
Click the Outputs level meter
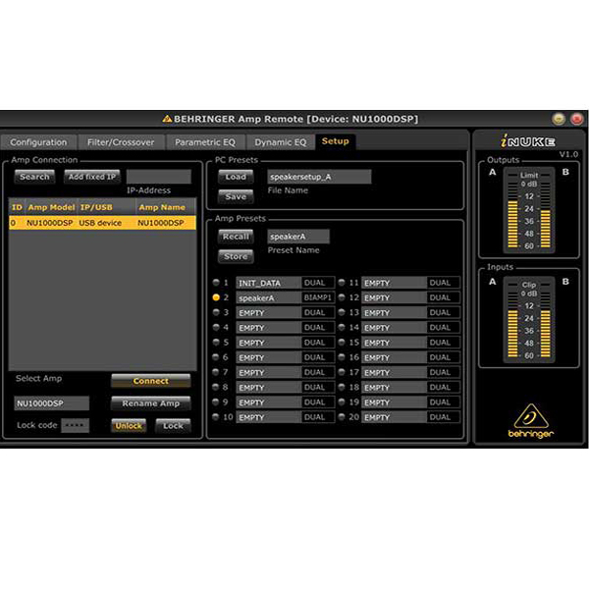(x=529, y=210)
